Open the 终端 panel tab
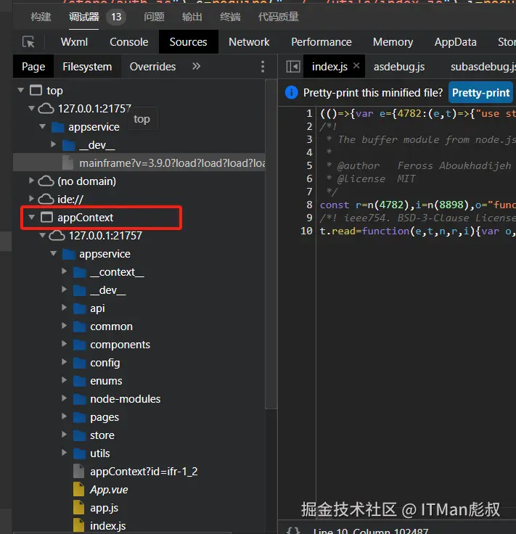The height and width of the screenshot is (534, 516). tap(230, 17)
